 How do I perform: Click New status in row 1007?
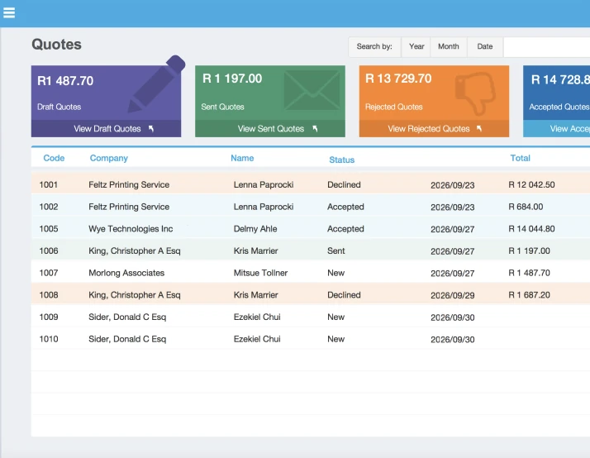335,273
